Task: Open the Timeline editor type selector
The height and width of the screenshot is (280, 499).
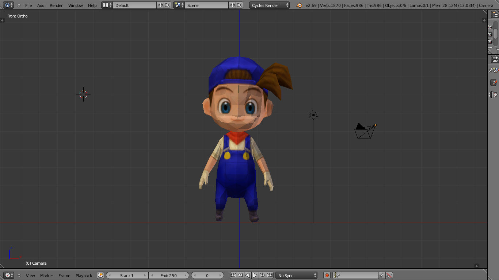Action: tap(8, 275)
